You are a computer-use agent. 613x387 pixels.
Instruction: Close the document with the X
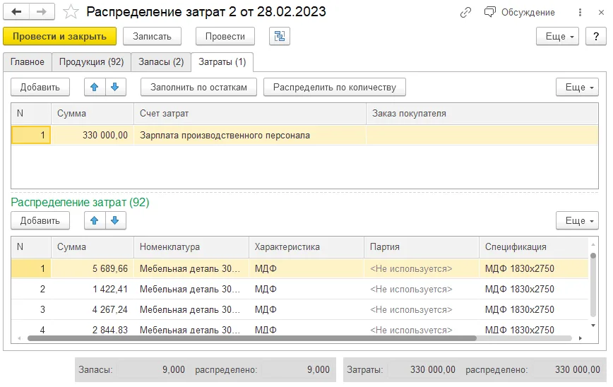click(x=601, y=13)
